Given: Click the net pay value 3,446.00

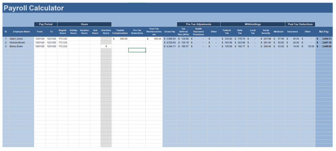Looking at the screenshot, I should (x=324, y=47).
